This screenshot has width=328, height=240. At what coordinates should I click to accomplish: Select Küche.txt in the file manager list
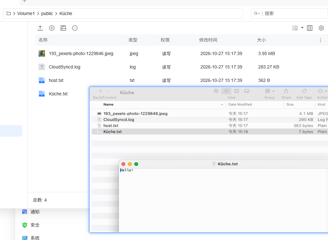click(58, 94)
